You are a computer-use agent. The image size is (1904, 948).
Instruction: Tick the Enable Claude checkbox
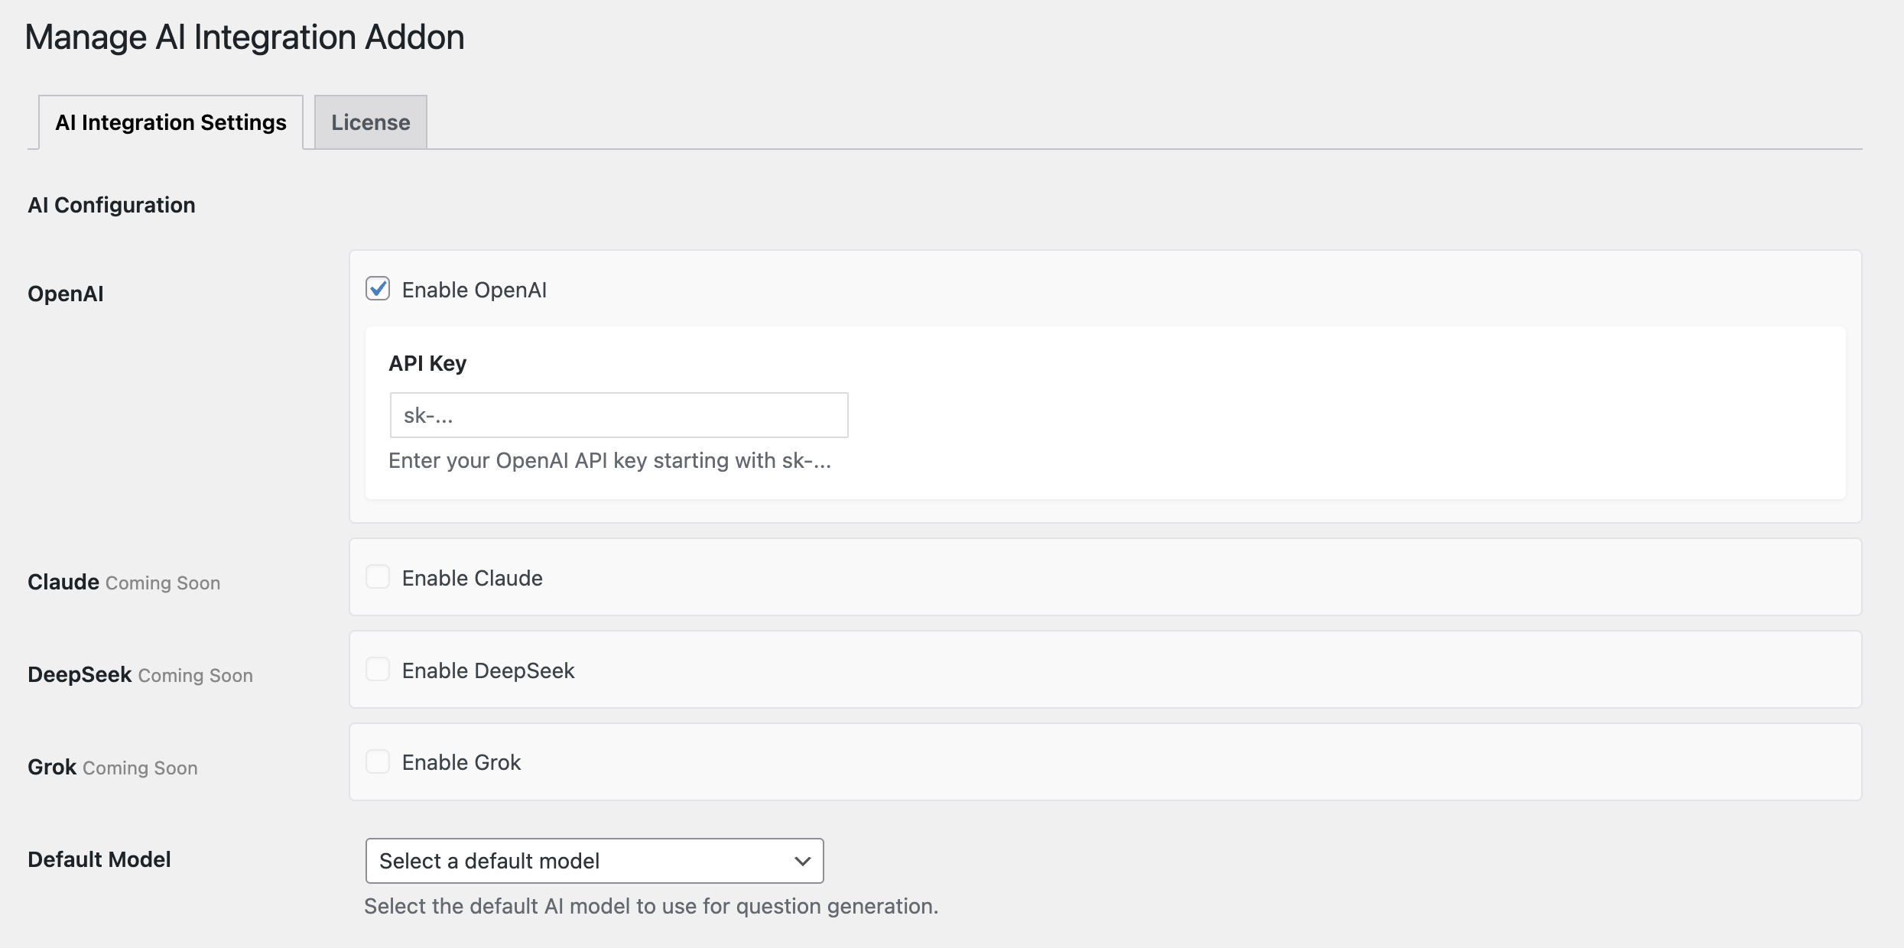(x=378, y=577)
